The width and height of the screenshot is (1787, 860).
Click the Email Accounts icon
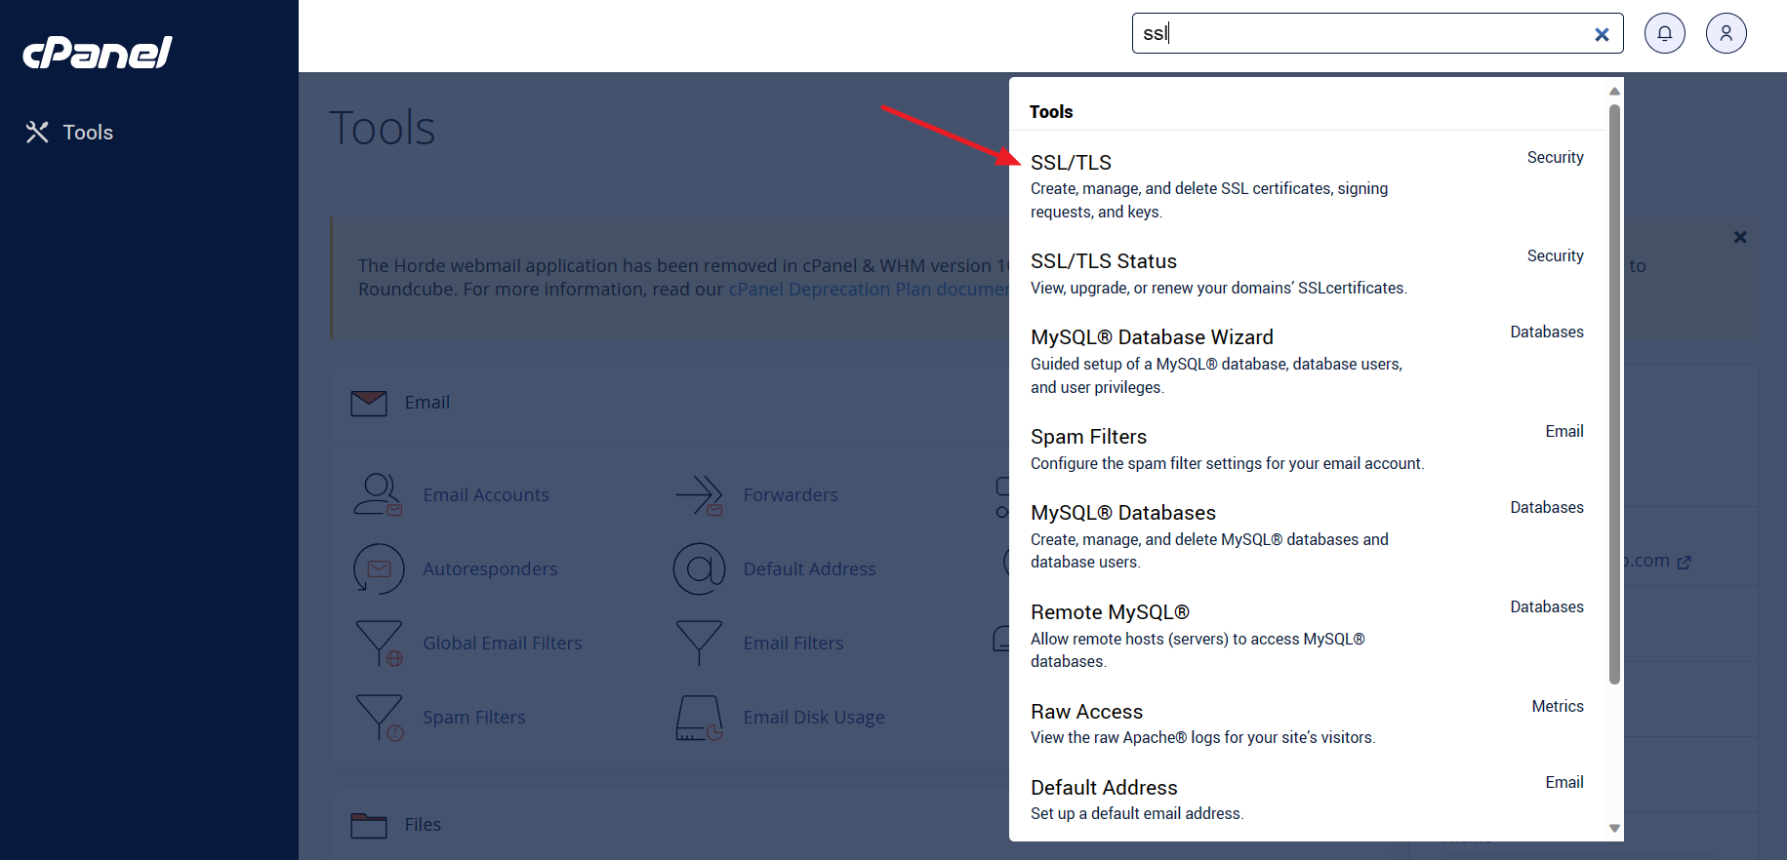[x=378, y=495]
